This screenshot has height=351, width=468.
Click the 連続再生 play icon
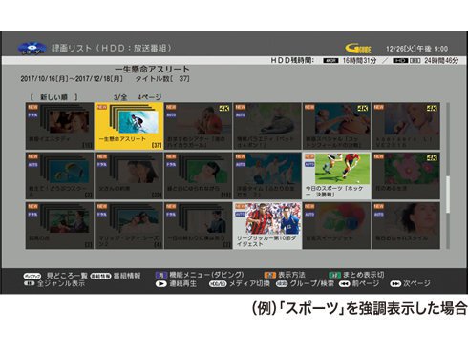(x=161, y=283)
